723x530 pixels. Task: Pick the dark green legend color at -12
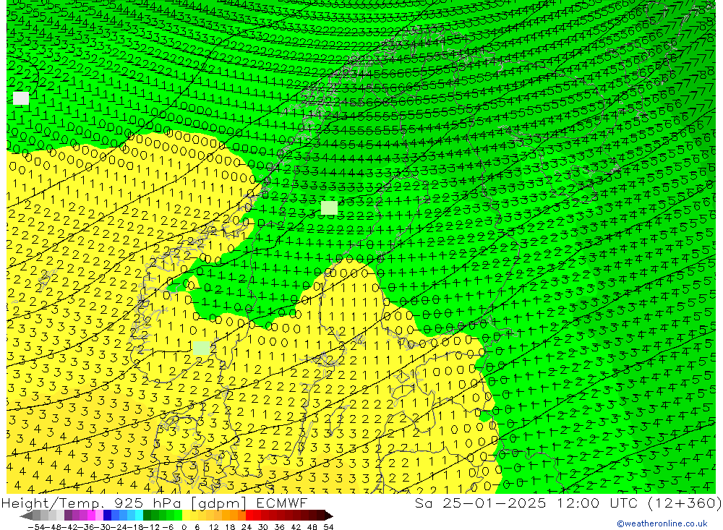point(147,516)
